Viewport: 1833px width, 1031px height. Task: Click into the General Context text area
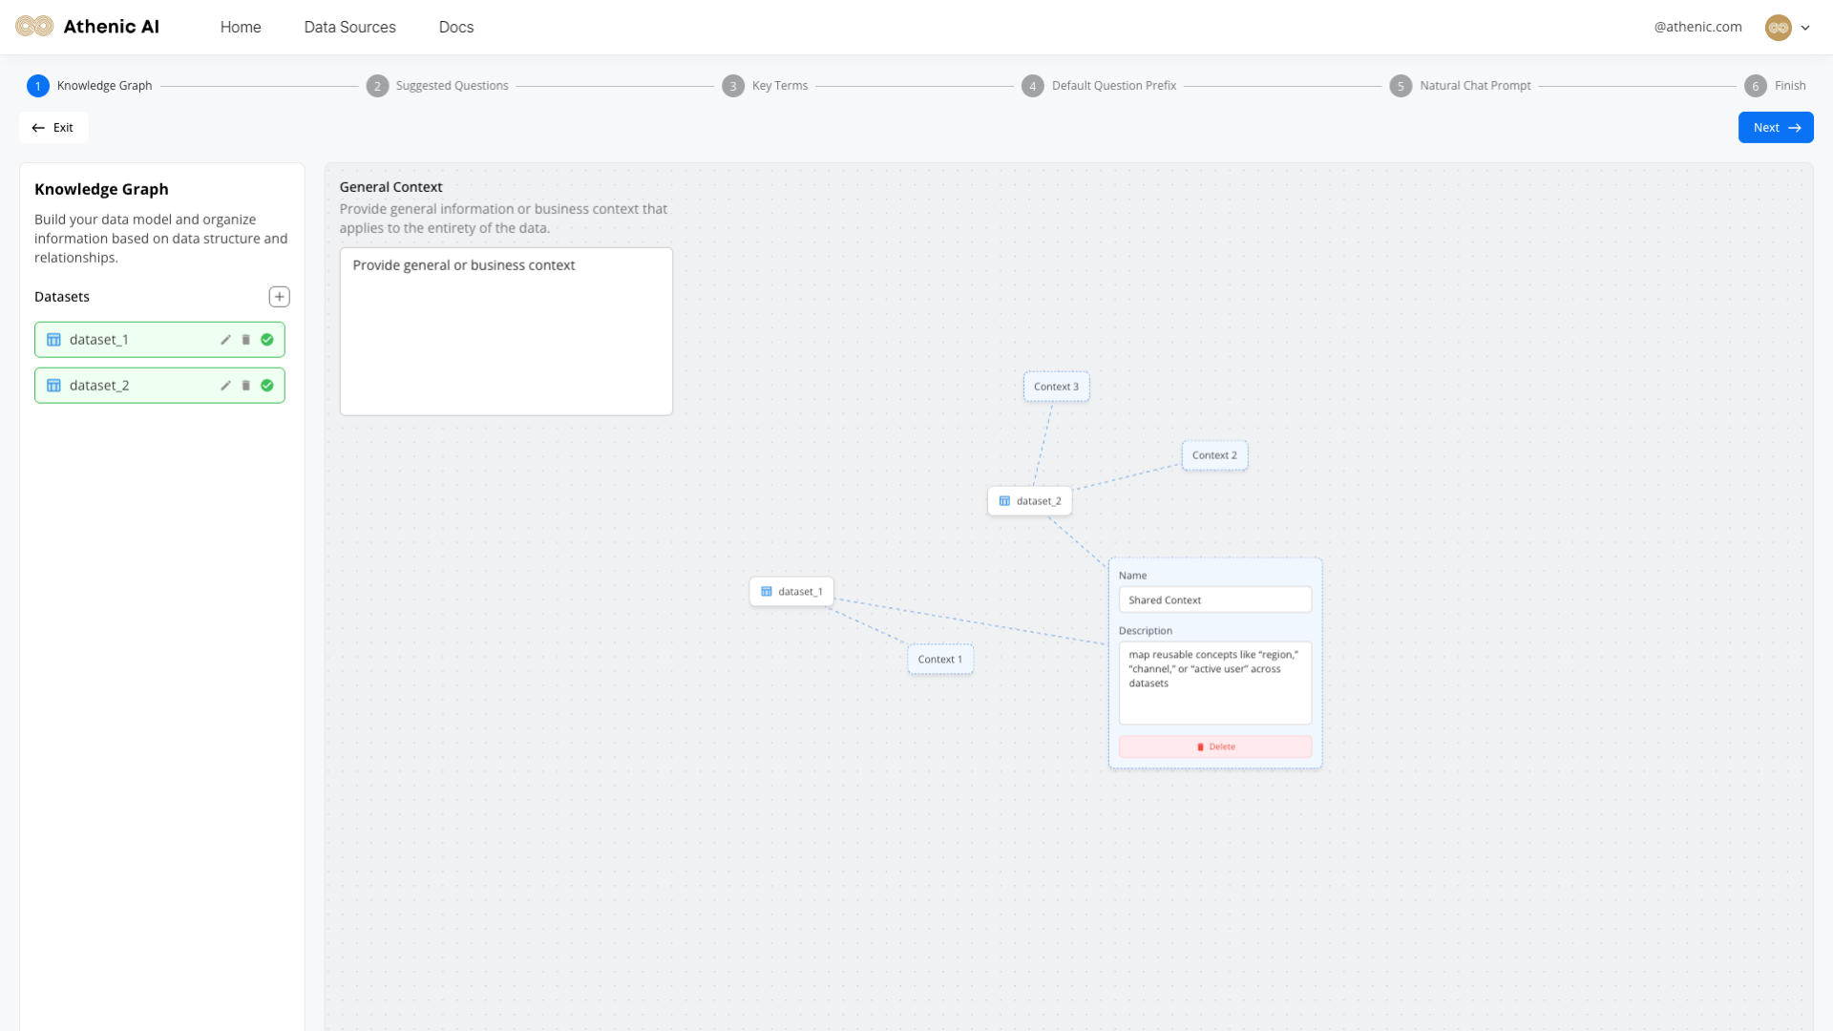[506, 331]
